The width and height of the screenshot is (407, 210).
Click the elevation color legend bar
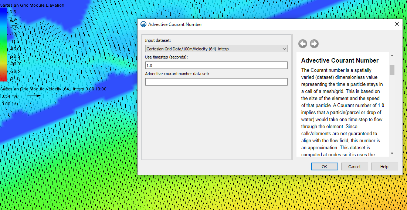(x=4, y=45)
